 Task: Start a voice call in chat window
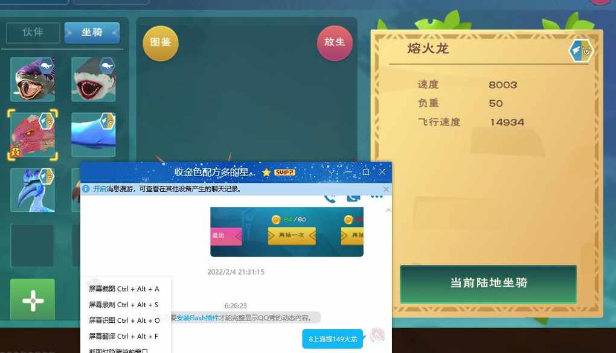point(330,197)
